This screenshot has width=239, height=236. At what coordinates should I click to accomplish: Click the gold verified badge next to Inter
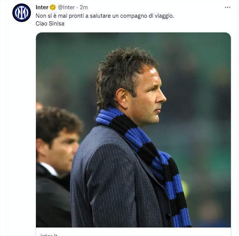(53, 7)
